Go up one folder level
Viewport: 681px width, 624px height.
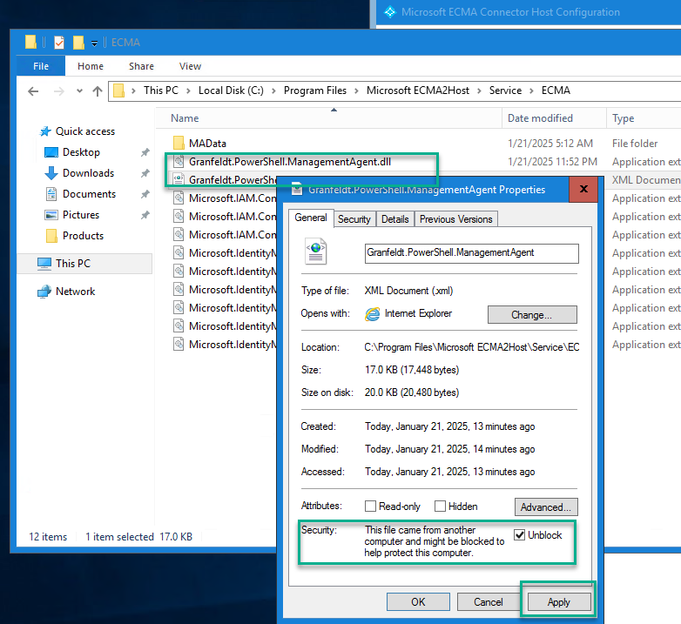97,91
